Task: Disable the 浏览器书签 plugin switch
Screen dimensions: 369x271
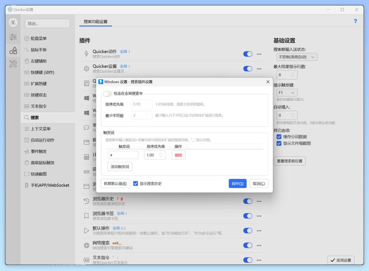Action: [x=248, y=216]
